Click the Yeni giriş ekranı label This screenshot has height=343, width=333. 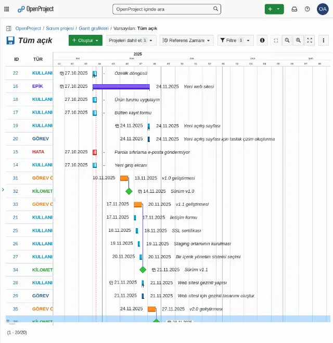(x=131, y=165)
